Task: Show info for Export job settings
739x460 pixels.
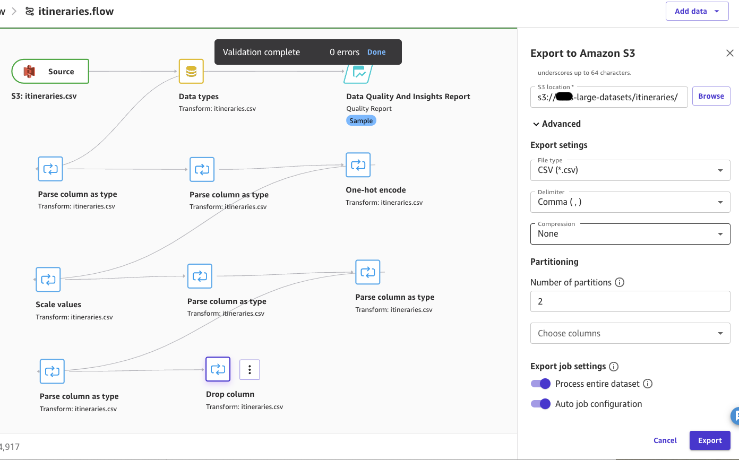Action: tap(614, 367)
